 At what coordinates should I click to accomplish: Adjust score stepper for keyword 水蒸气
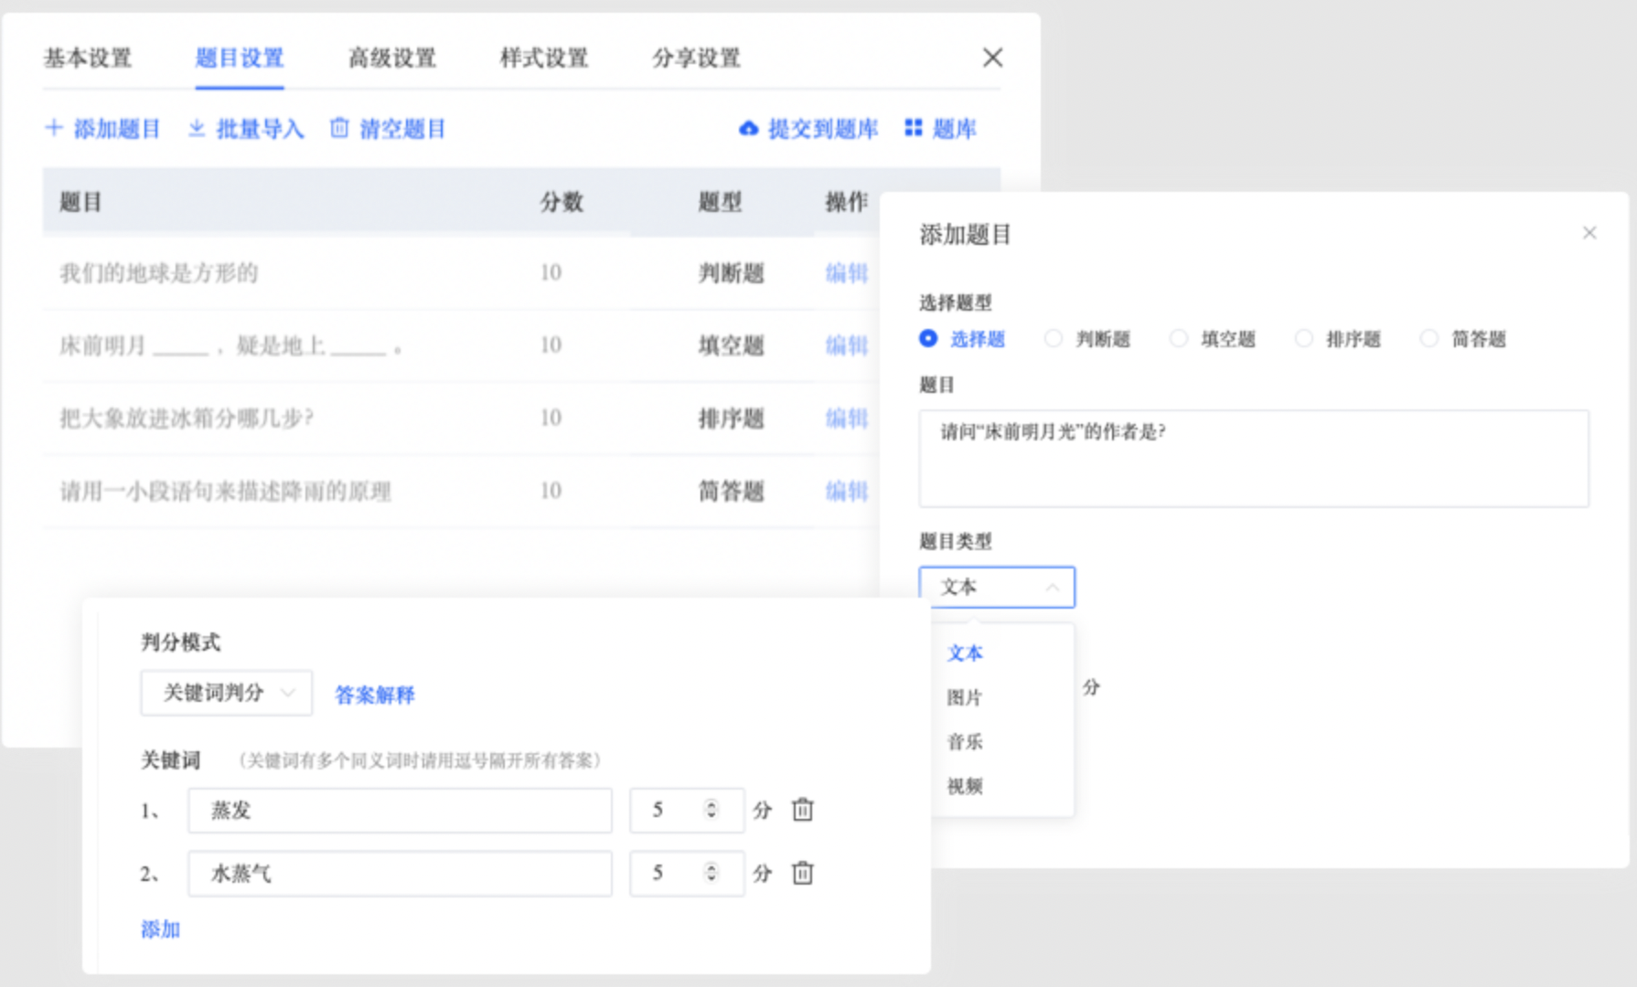tap(711, 873)
